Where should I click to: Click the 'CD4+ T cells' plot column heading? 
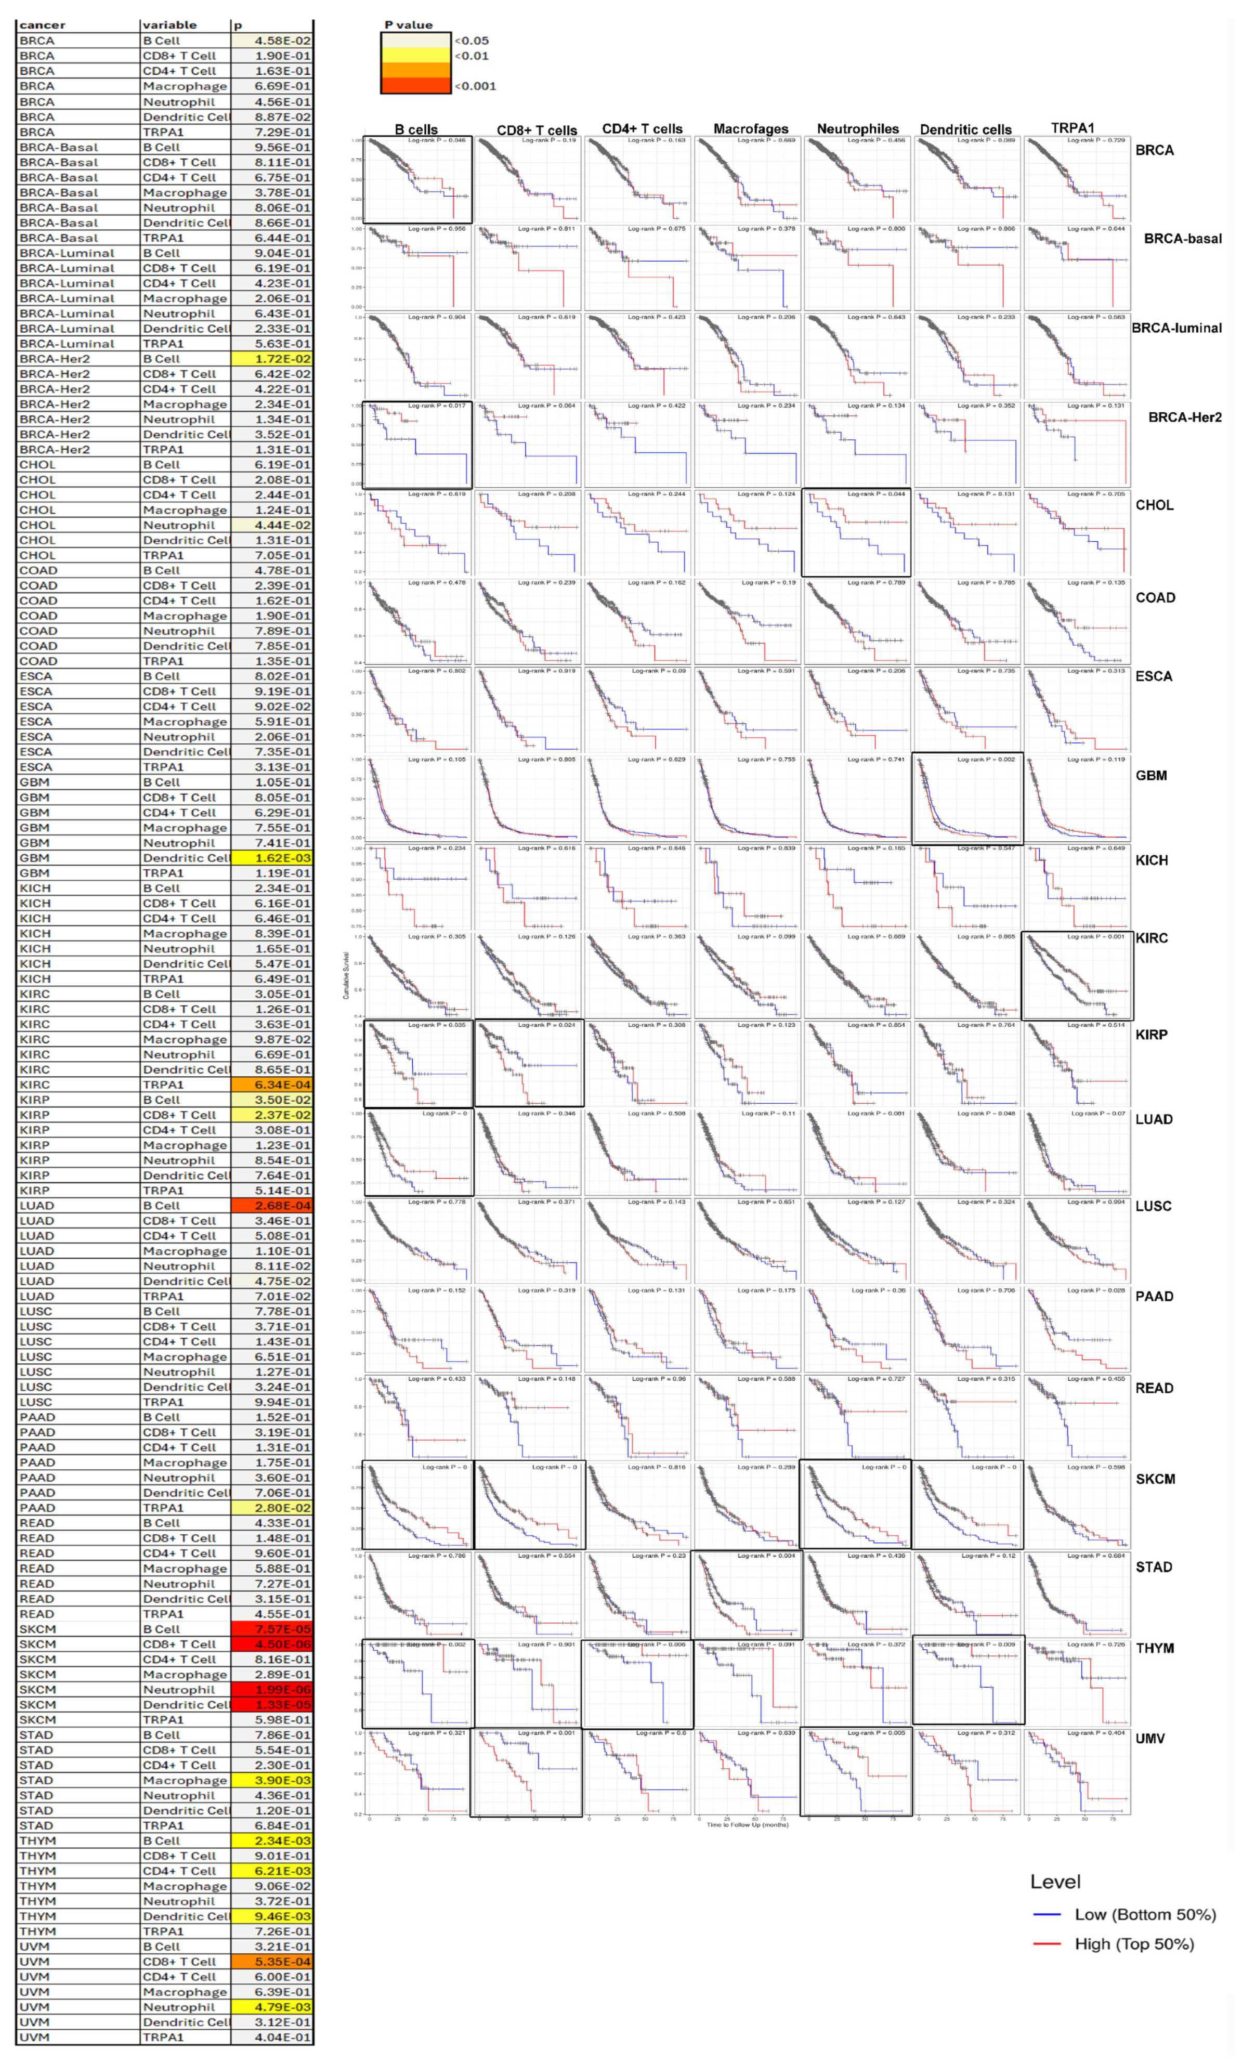642,129
